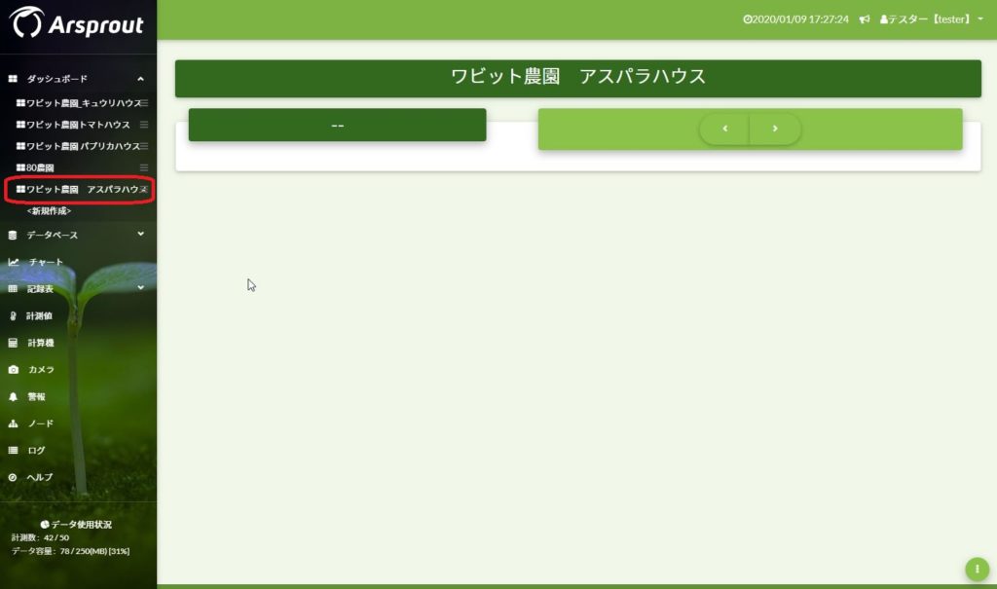Open the ノード menu
The height and width of the screenshot is (589, 997).
click(41, 423)
